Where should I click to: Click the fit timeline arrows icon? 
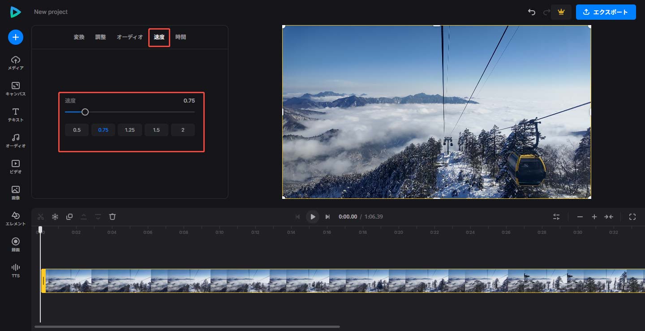pyautogui.click(x=609, y=217)
